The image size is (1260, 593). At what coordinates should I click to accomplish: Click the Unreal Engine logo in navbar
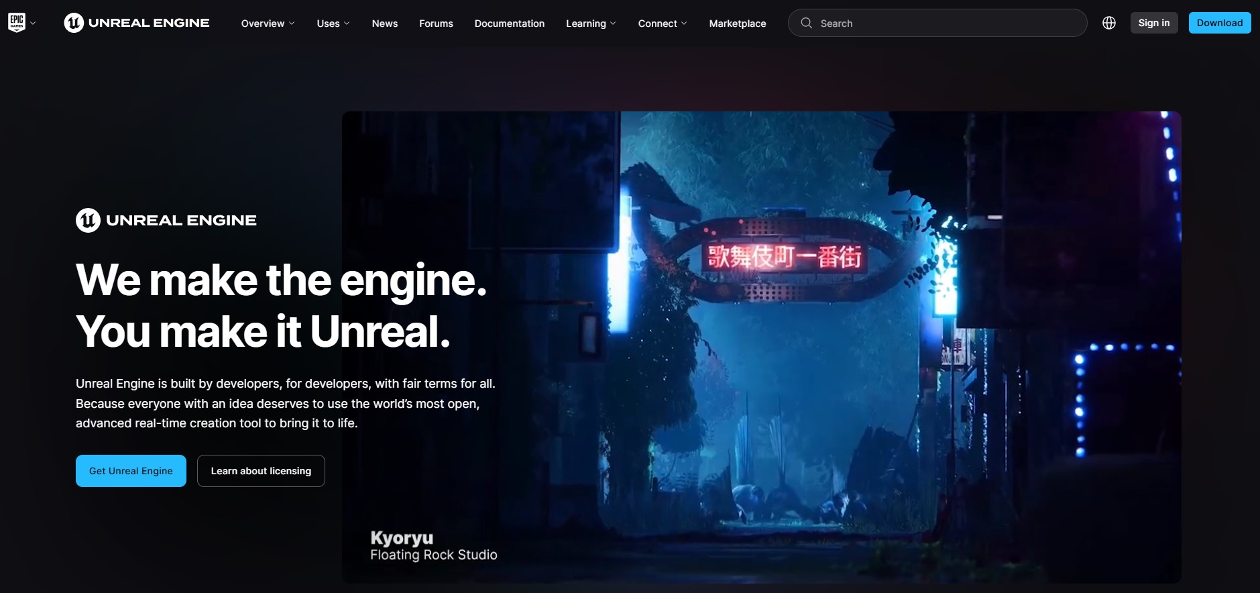coord(137,23)
